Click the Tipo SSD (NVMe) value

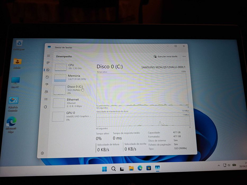(x=180, y=148)
